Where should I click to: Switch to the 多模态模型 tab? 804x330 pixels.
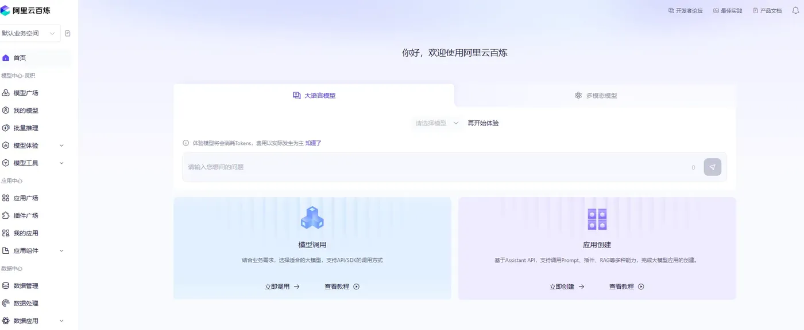coord(596,96)
